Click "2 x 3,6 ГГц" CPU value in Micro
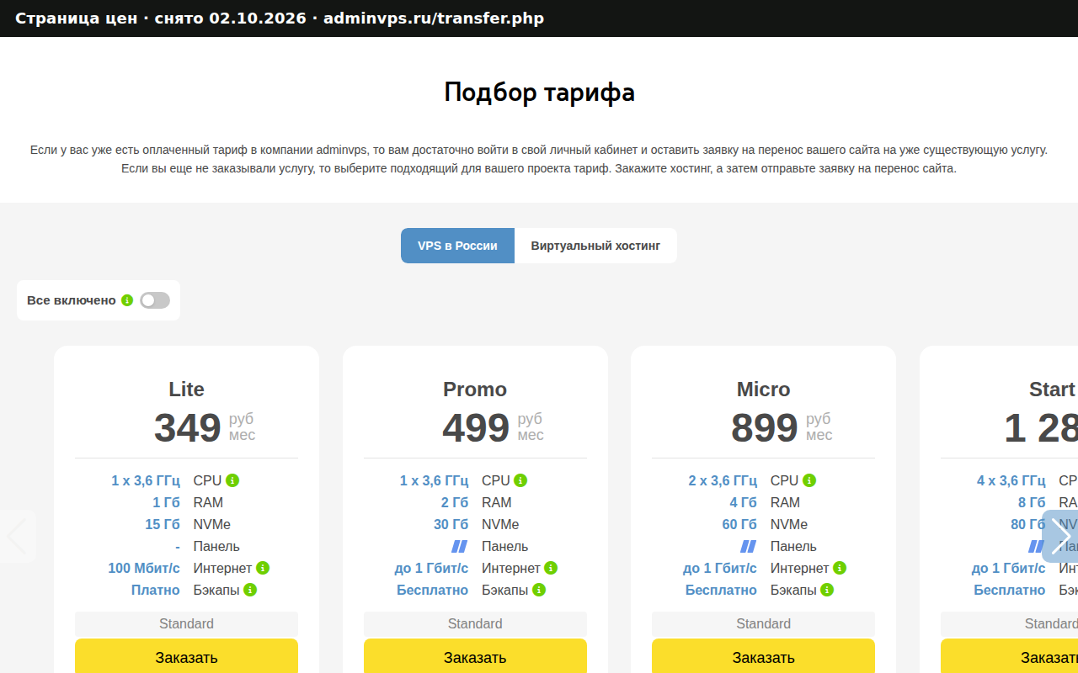 (723, 480)
